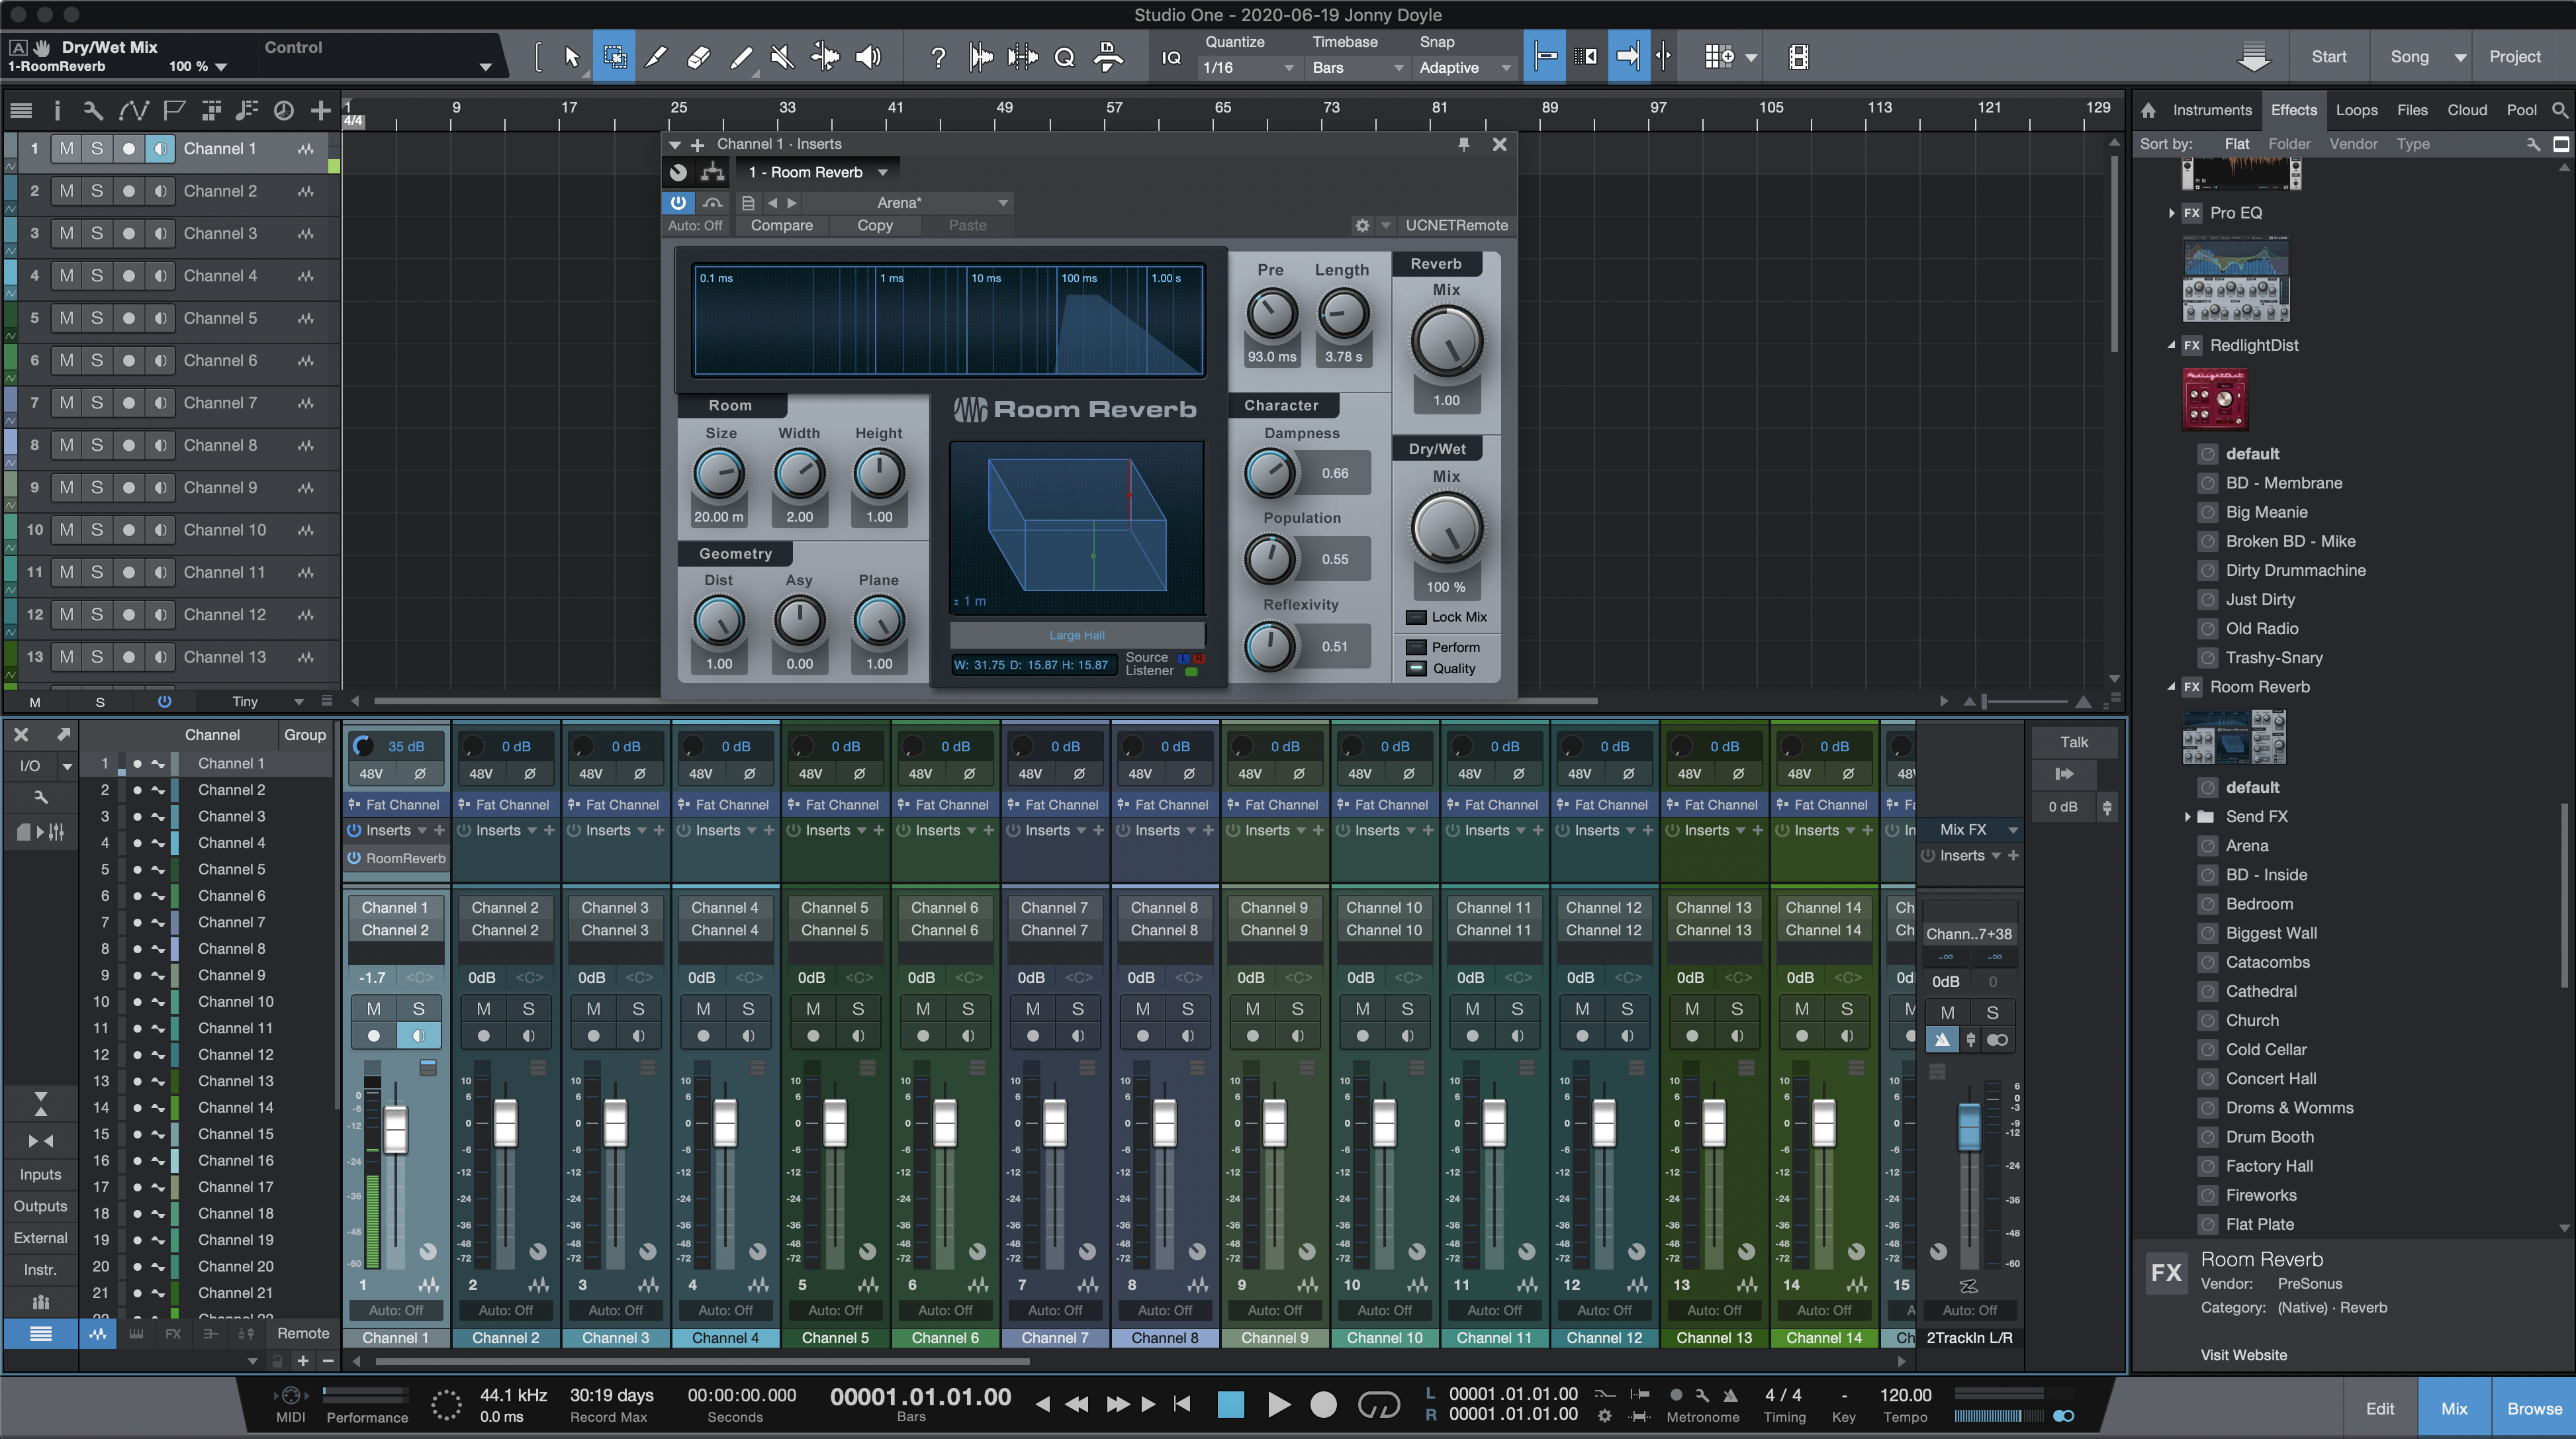
Task: Click the mixer wrench settings icon
Action: click(40, 797)
